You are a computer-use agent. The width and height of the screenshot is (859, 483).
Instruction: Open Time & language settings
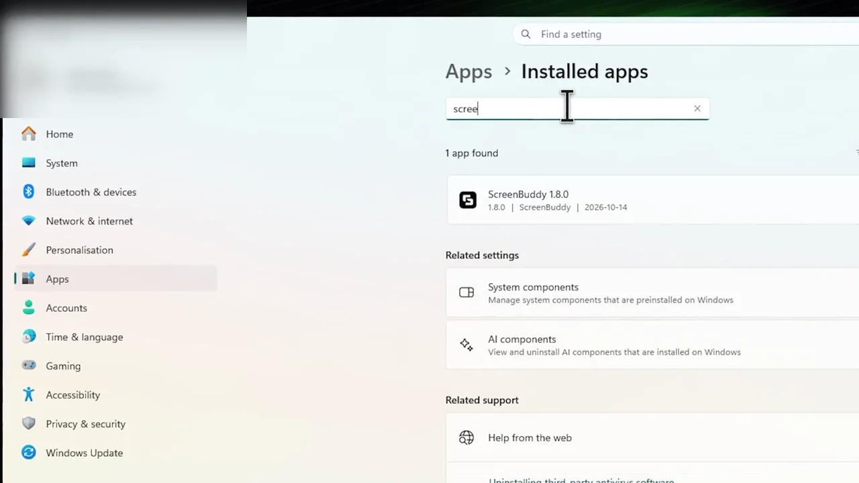pos(115,336)
